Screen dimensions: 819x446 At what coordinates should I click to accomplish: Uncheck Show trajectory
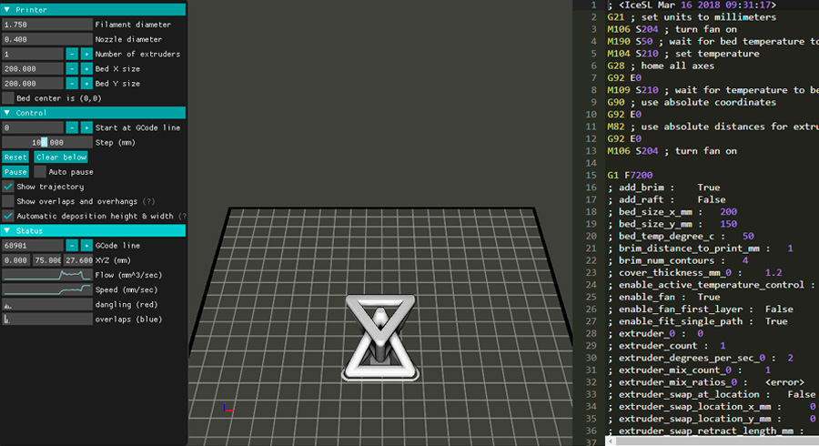point(8,187)
